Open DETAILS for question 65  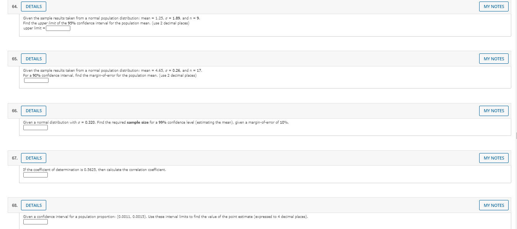[33, 58]
